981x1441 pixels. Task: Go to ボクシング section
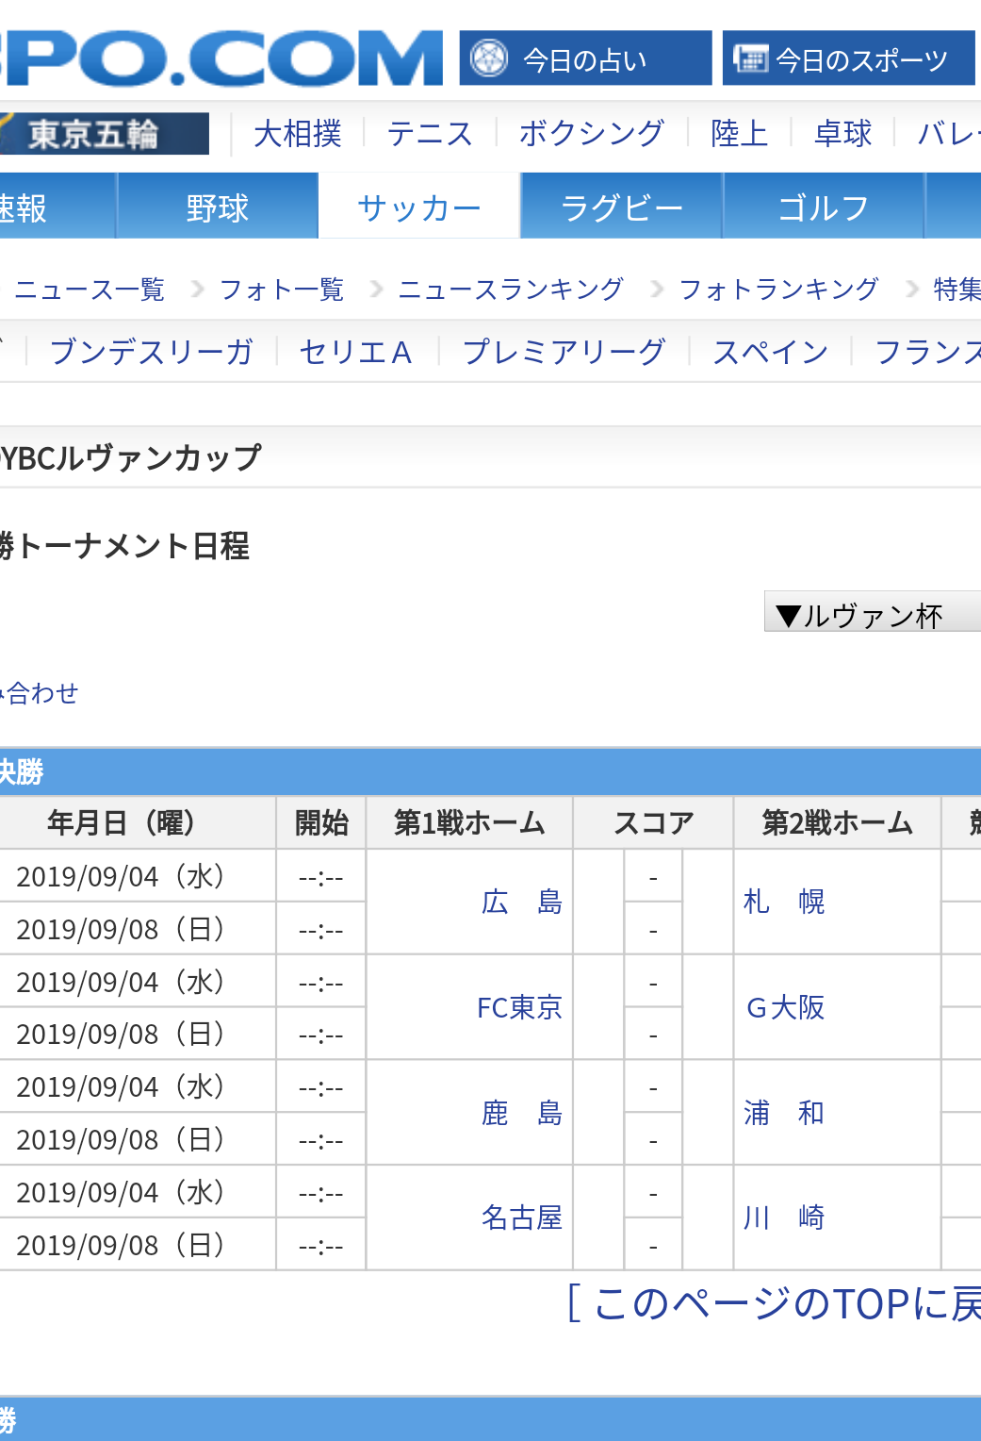592,134
